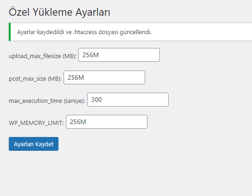Focus the post_max_size input field
Screen dimensions: 252x196
[104, 77]
